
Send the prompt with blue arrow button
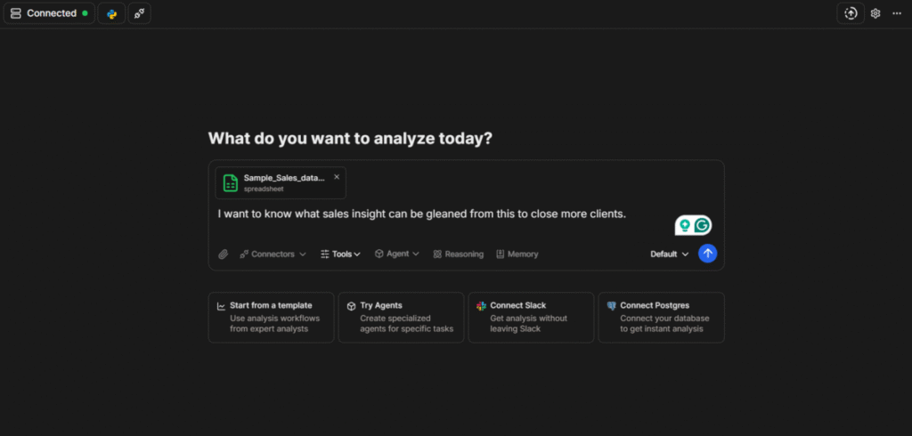tap(708, 254)
